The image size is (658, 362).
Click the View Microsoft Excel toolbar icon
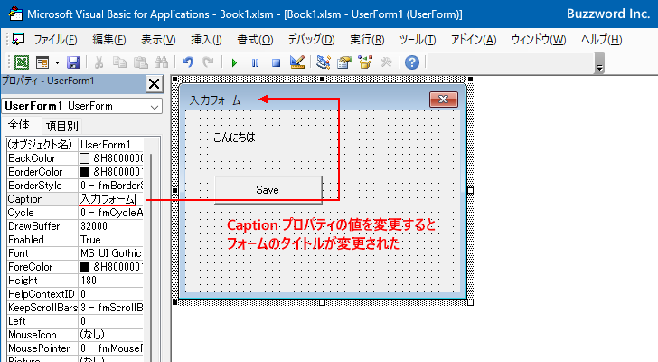pos(22,62)
